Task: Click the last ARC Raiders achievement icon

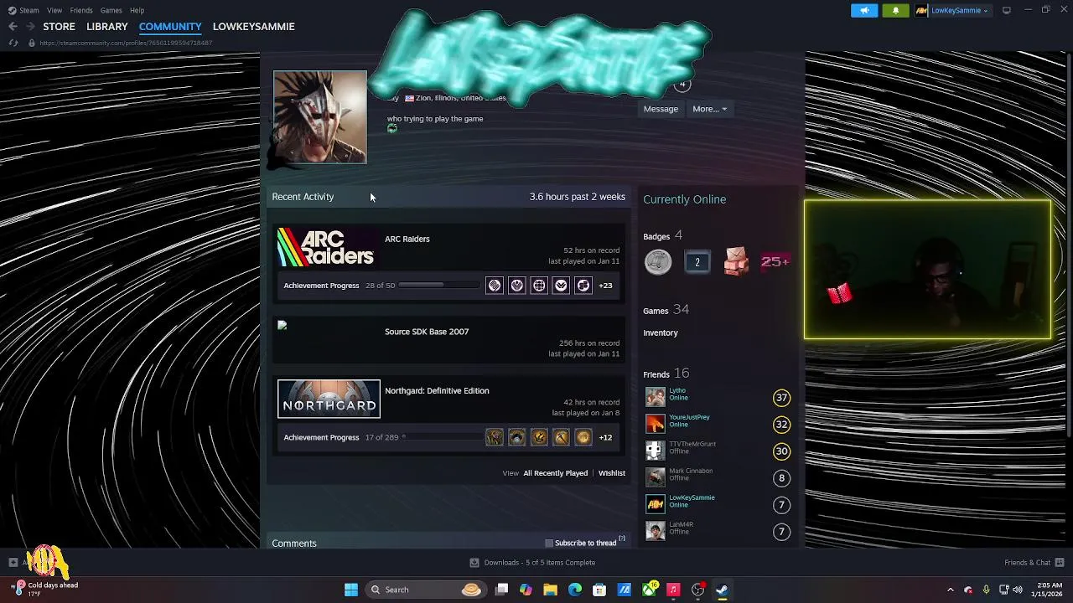Action: click(583, 286)
